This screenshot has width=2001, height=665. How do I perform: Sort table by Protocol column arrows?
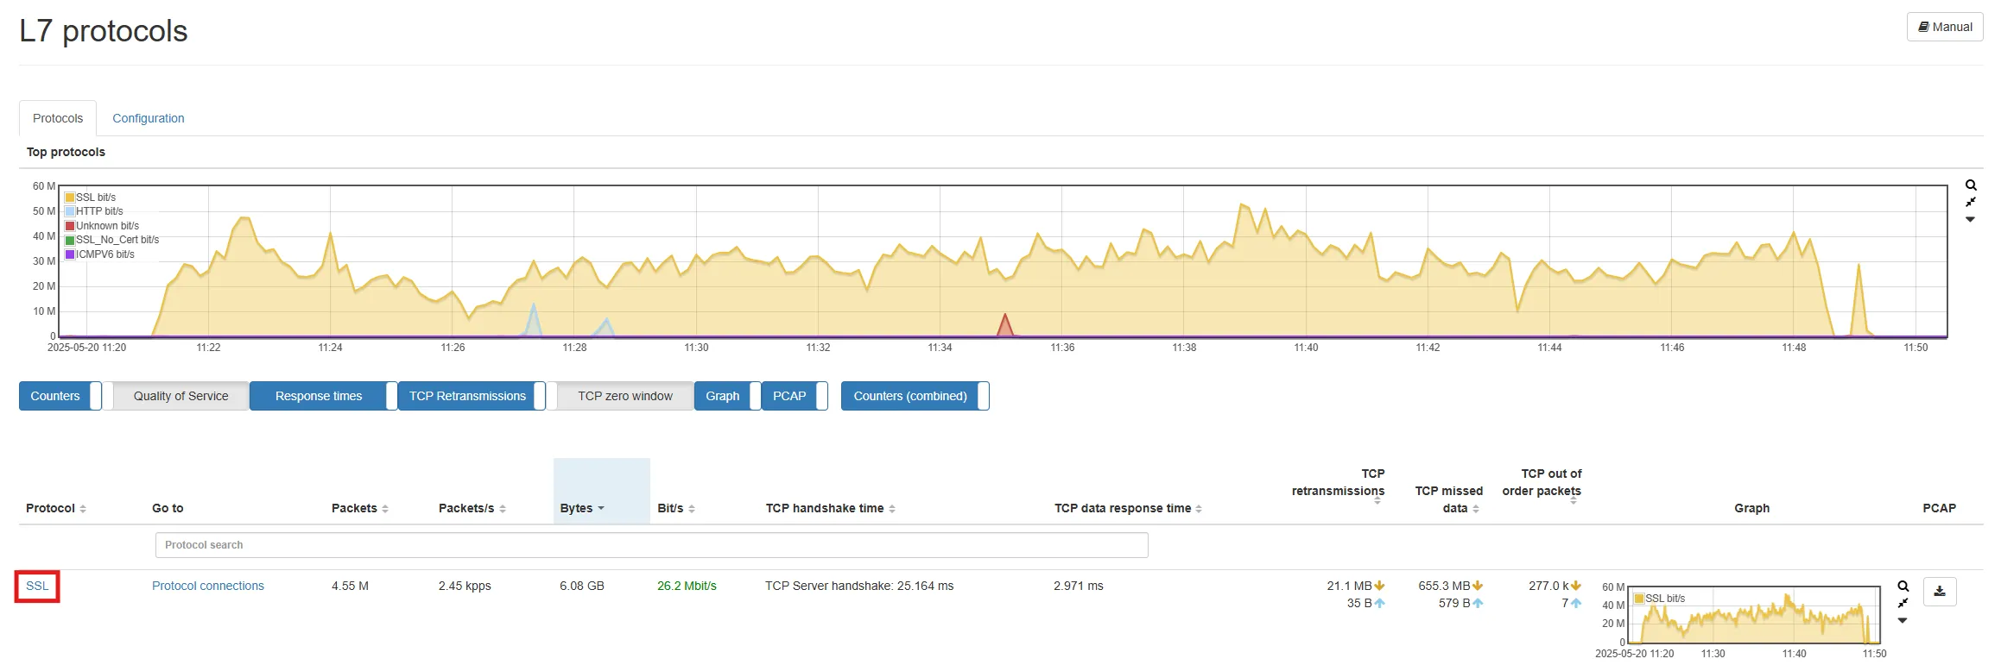(83, 509)
